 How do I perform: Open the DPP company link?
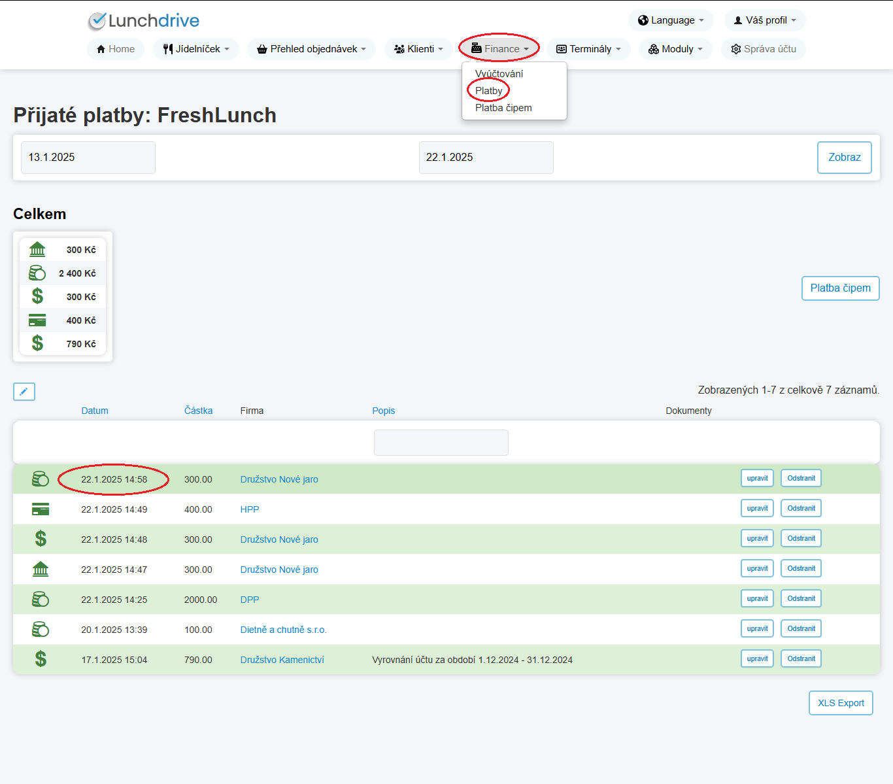pos(250,600)
